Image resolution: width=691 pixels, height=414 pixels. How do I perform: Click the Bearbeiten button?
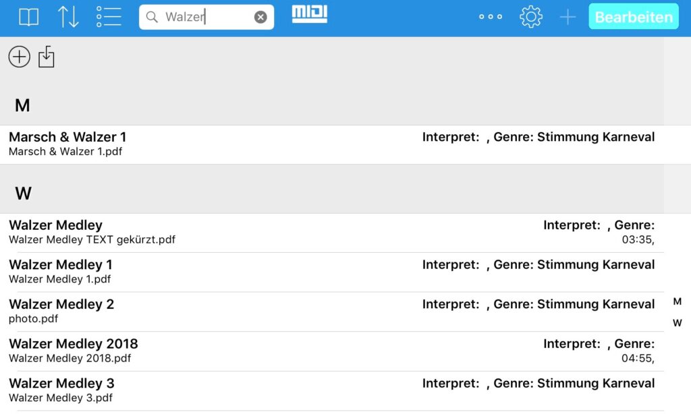point(633,17)
